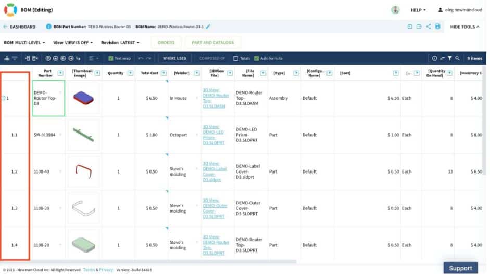This screenshot has height=278, width=490.
Task: Click the toolbar info circle icon
Action: [434, 58]
